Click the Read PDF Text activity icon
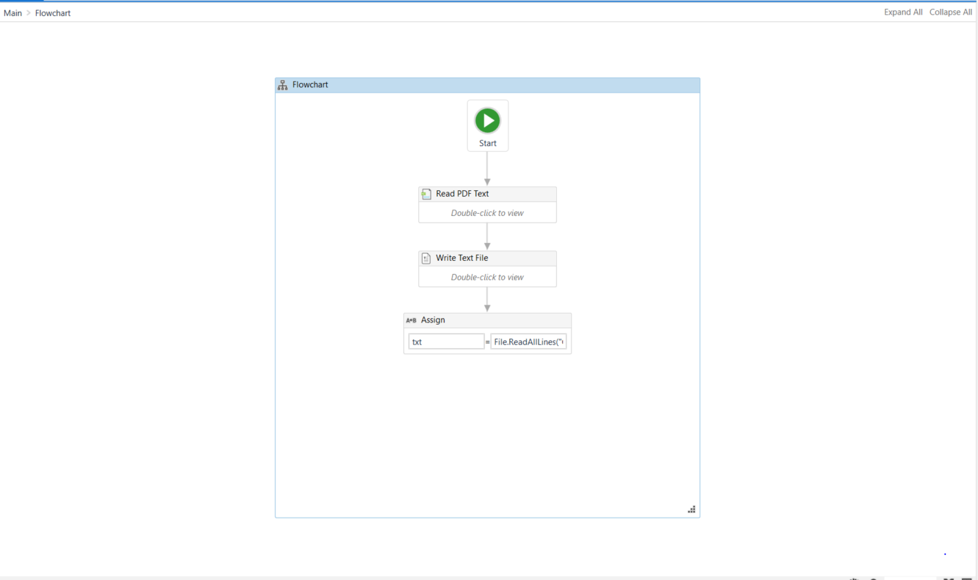The image size is (978, 580). tap(427, 194)
